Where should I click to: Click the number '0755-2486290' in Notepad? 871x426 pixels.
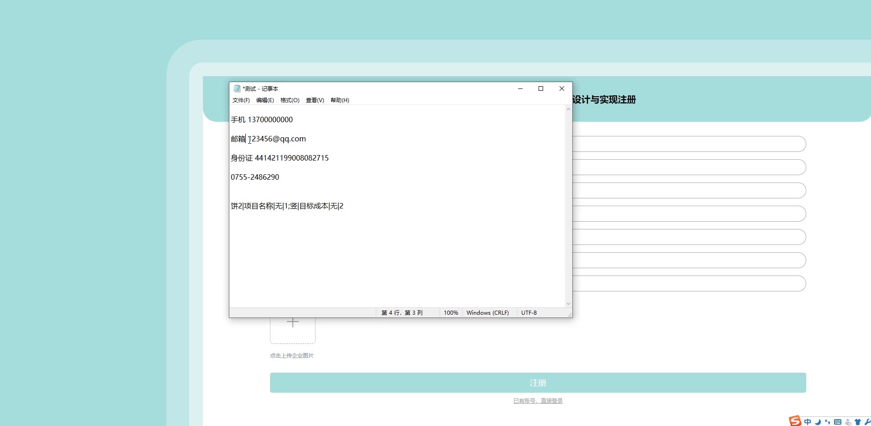(255, 177)
